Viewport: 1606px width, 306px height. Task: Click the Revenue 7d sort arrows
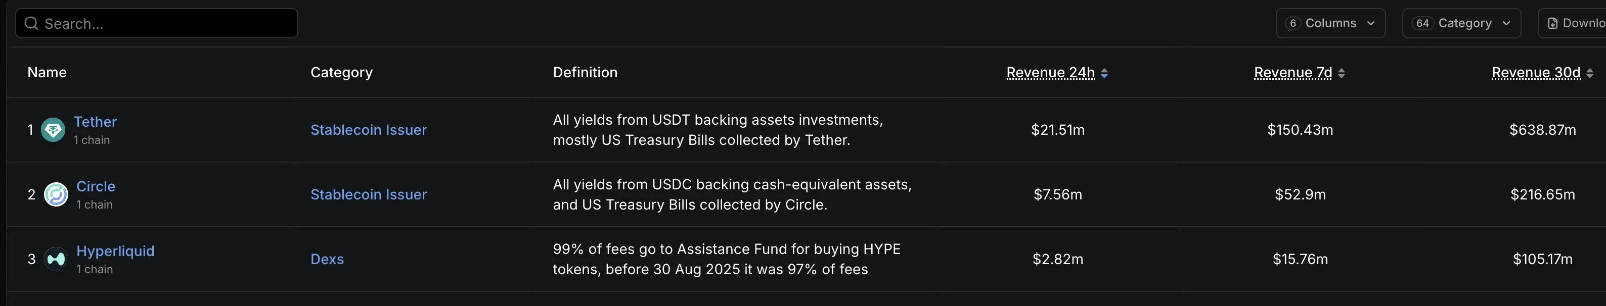pos(1342,73)
